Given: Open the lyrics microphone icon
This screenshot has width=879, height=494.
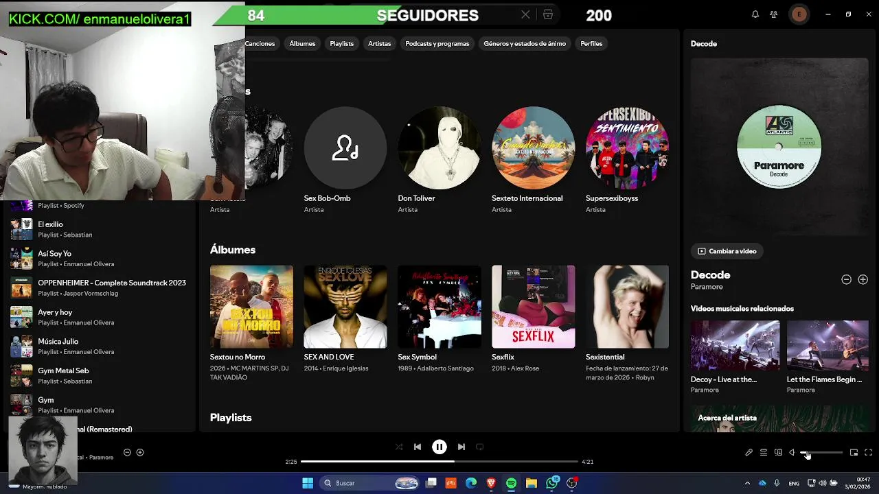Looking at the screenshot, I should [x=749, y=452].
